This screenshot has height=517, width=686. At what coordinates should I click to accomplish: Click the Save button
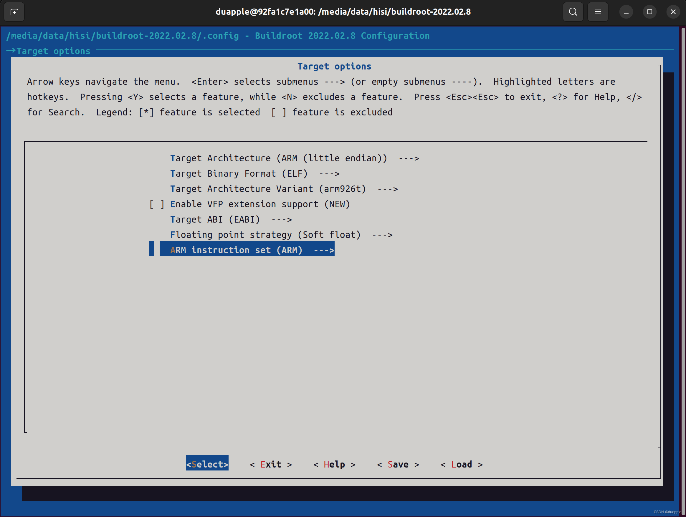[398, 464]
